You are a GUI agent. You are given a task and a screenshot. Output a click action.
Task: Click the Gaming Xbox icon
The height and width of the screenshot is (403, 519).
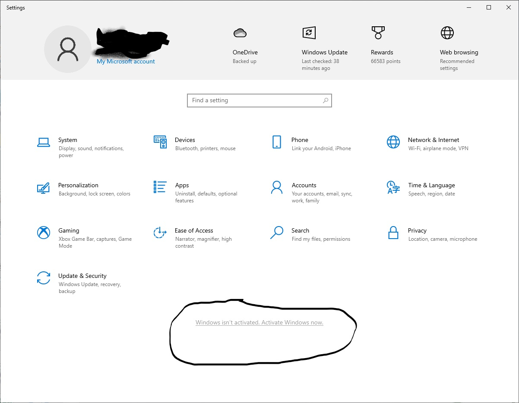click(x=44, y=233)
